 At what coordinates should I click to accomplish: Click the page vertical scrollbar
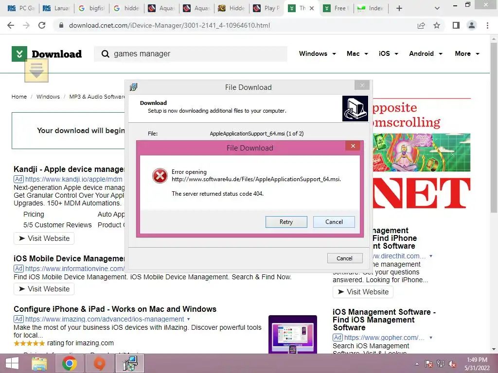(x=494, y=127)
